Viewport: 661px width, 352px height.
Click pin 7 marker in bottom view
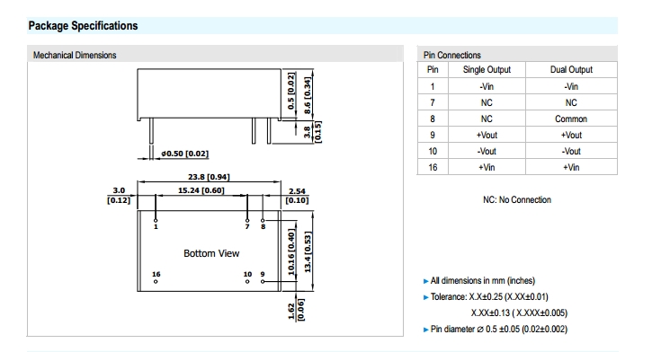click(x=247, y=221)
